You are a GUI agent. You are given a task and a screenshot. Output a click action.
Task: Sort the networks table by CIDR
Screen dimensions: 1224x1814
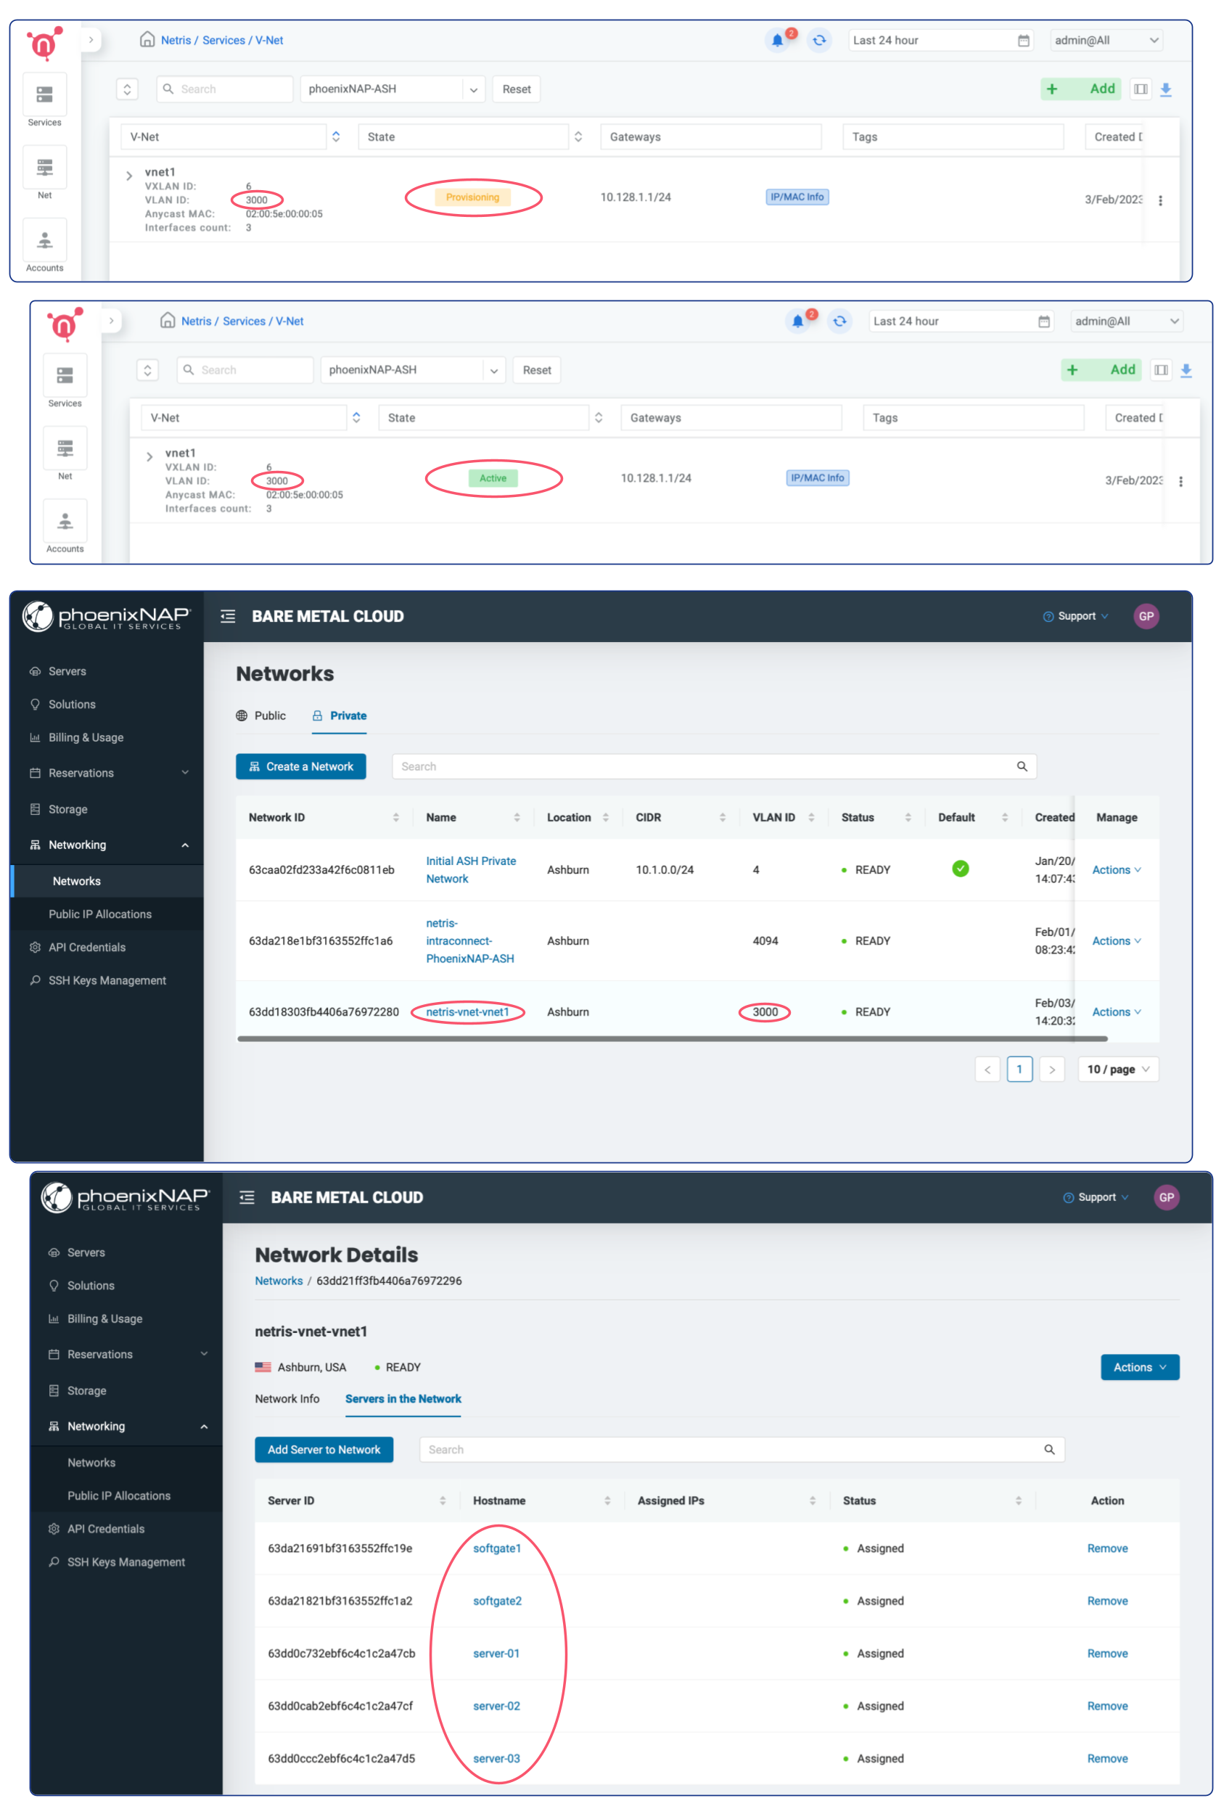(722, 817)
